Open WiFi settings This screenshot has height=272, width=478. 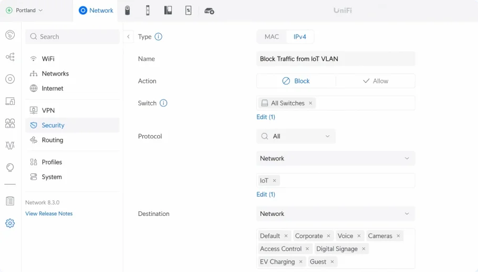click(x=72, y=59)
